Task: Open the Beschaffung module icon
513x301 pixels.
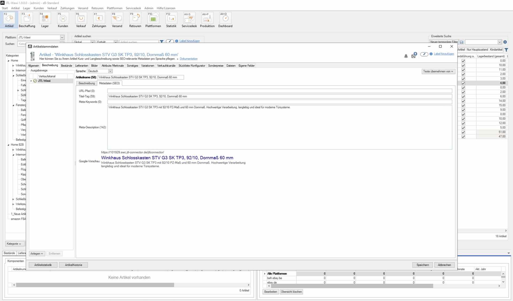Action: click(27, 20)
